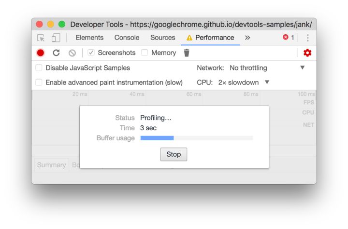Screen dimensions: 348x229
Task: Open the CPU slowdown dropdown
Action: (244, 82)
